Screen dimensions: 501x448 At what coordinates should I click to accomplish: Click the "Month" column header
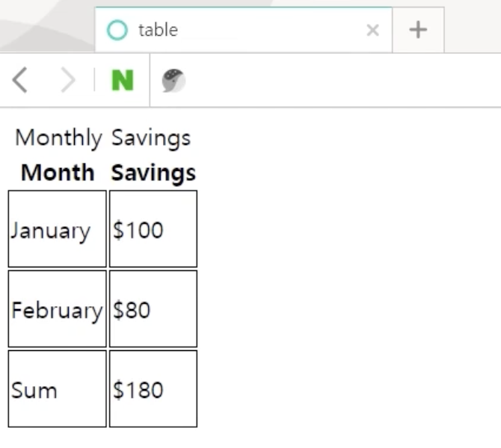tap(58, 172)
